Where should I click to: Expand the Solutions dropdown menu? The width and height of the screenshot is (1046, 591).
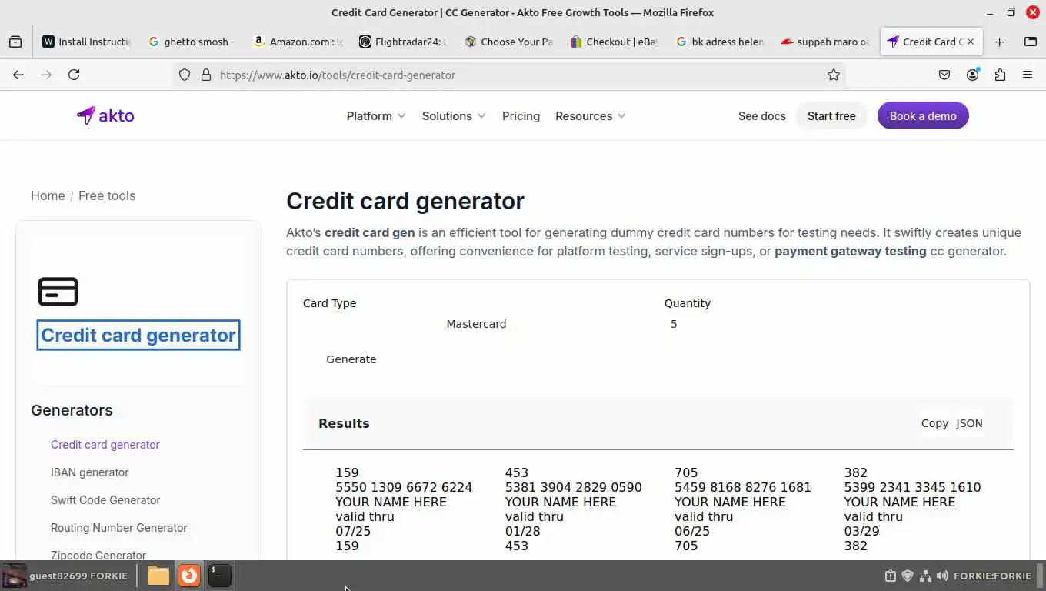pyautogui.click(x=454, y=116)
